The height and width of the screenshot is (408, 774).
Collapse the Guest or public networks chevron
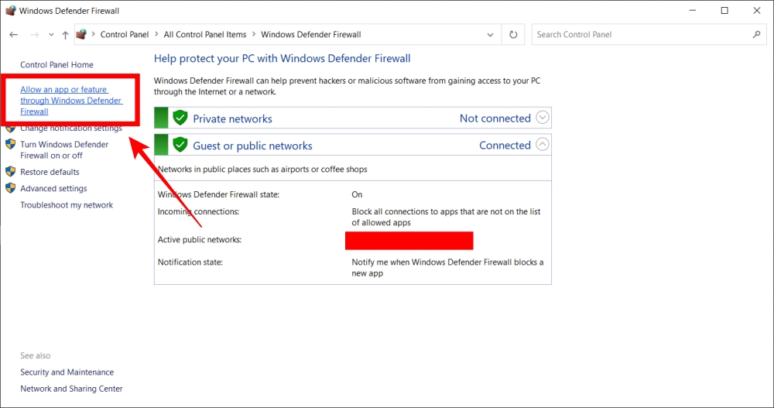coord(543,144)
